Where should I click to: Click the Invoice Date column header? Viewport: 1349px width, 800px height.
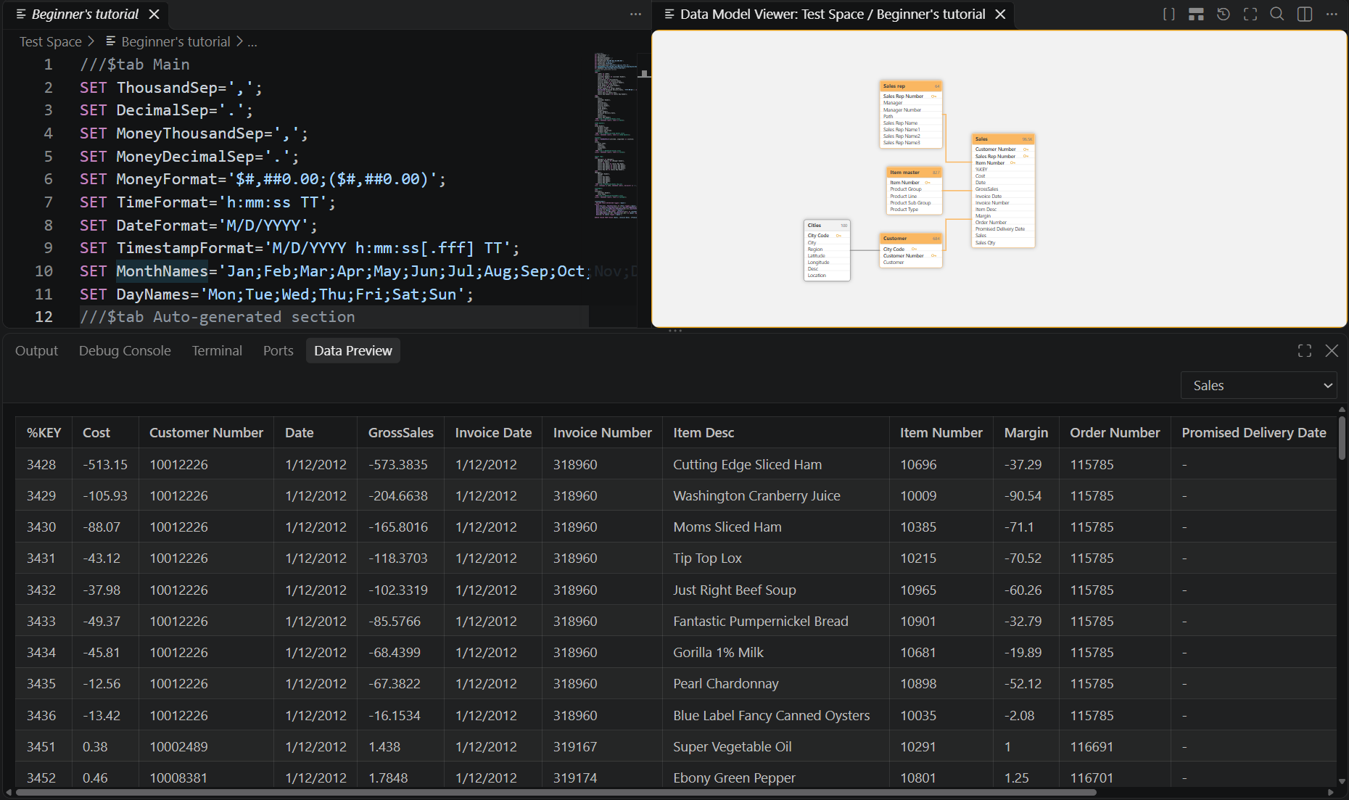tap(493, 433)
